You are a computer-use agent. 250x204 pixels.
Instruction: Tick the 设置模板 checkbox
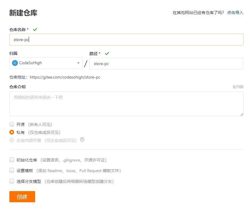[12, 170]
